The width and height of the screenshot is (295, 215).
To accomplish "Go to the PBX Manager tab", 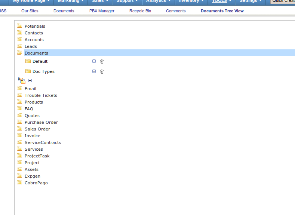I will [102, 11].
